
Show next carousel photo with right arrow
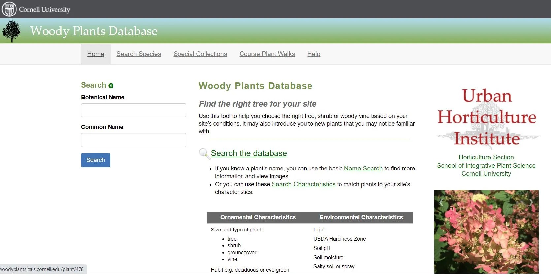click(531, 202)
